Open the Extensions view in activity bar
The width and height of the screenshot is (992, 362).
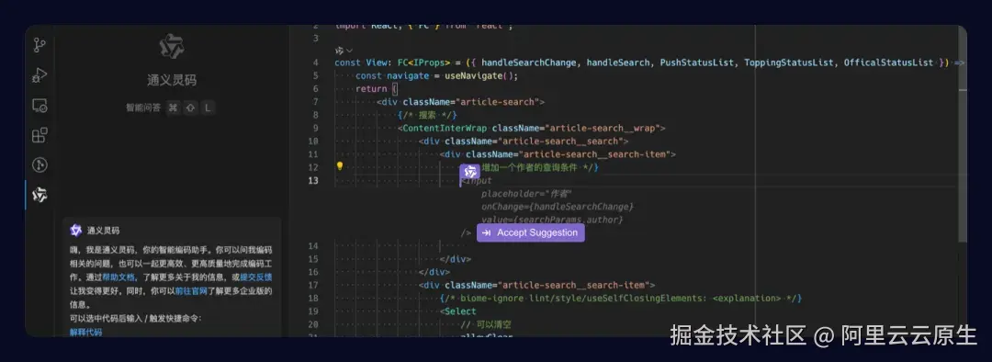(39, 135)
